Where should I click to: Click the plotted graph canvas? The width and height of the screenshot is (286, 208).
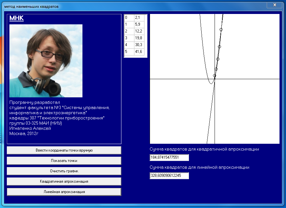(x=215, y=79)
